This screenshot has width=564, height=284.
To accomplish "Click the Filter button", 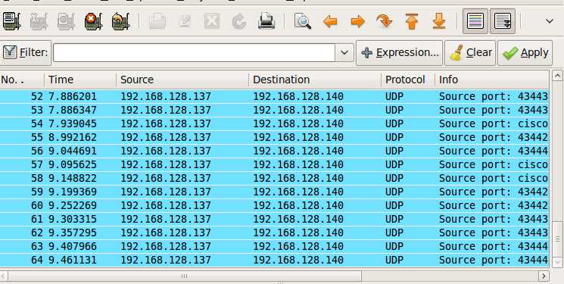I will click(25, 53).
